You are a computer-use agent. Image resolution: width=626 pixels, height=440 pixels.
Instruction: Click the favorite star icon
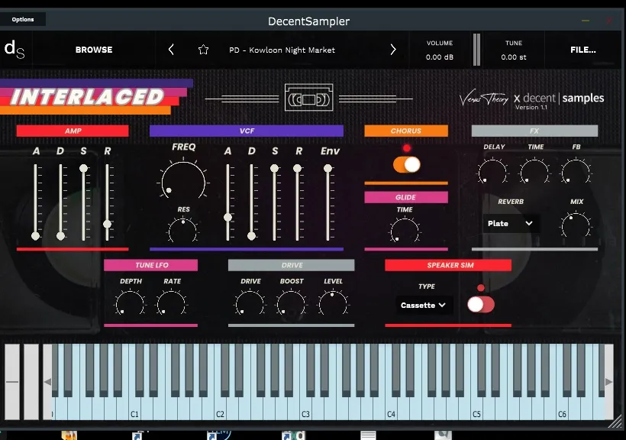click(x=203, y=50)
